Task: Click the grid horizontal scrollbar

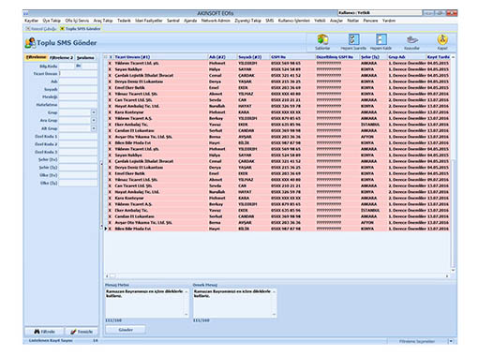Action: (277, 276)
